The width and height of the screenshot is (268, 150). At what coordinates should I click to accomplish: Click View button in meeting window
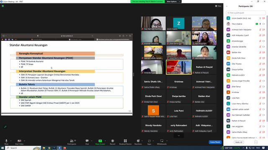pyautogui.click(x=218, y=6)
